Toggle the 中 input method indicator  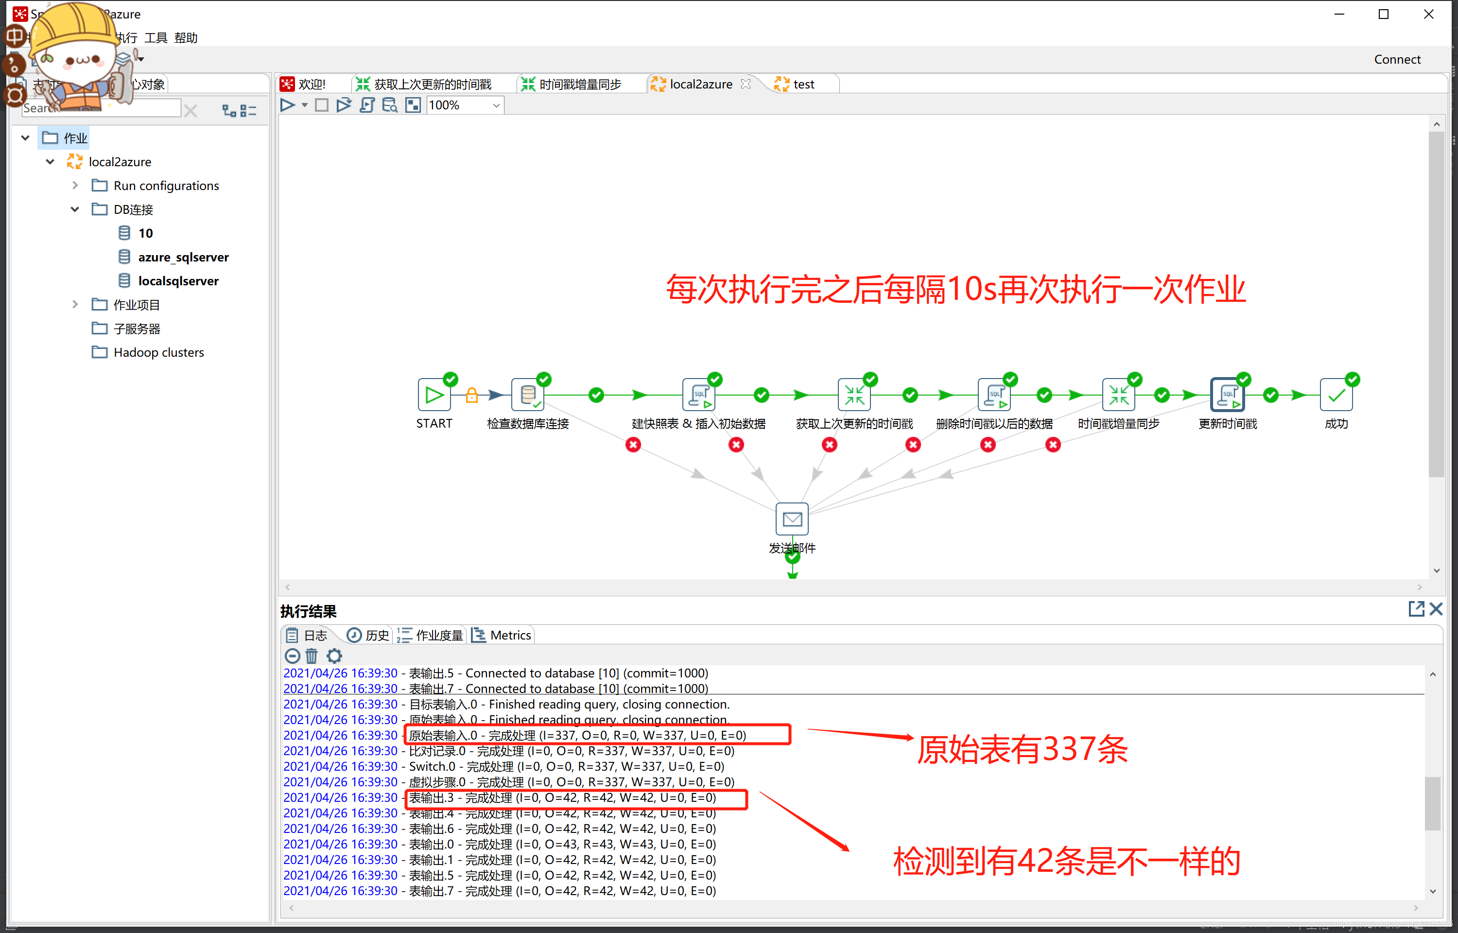[15, 36]
